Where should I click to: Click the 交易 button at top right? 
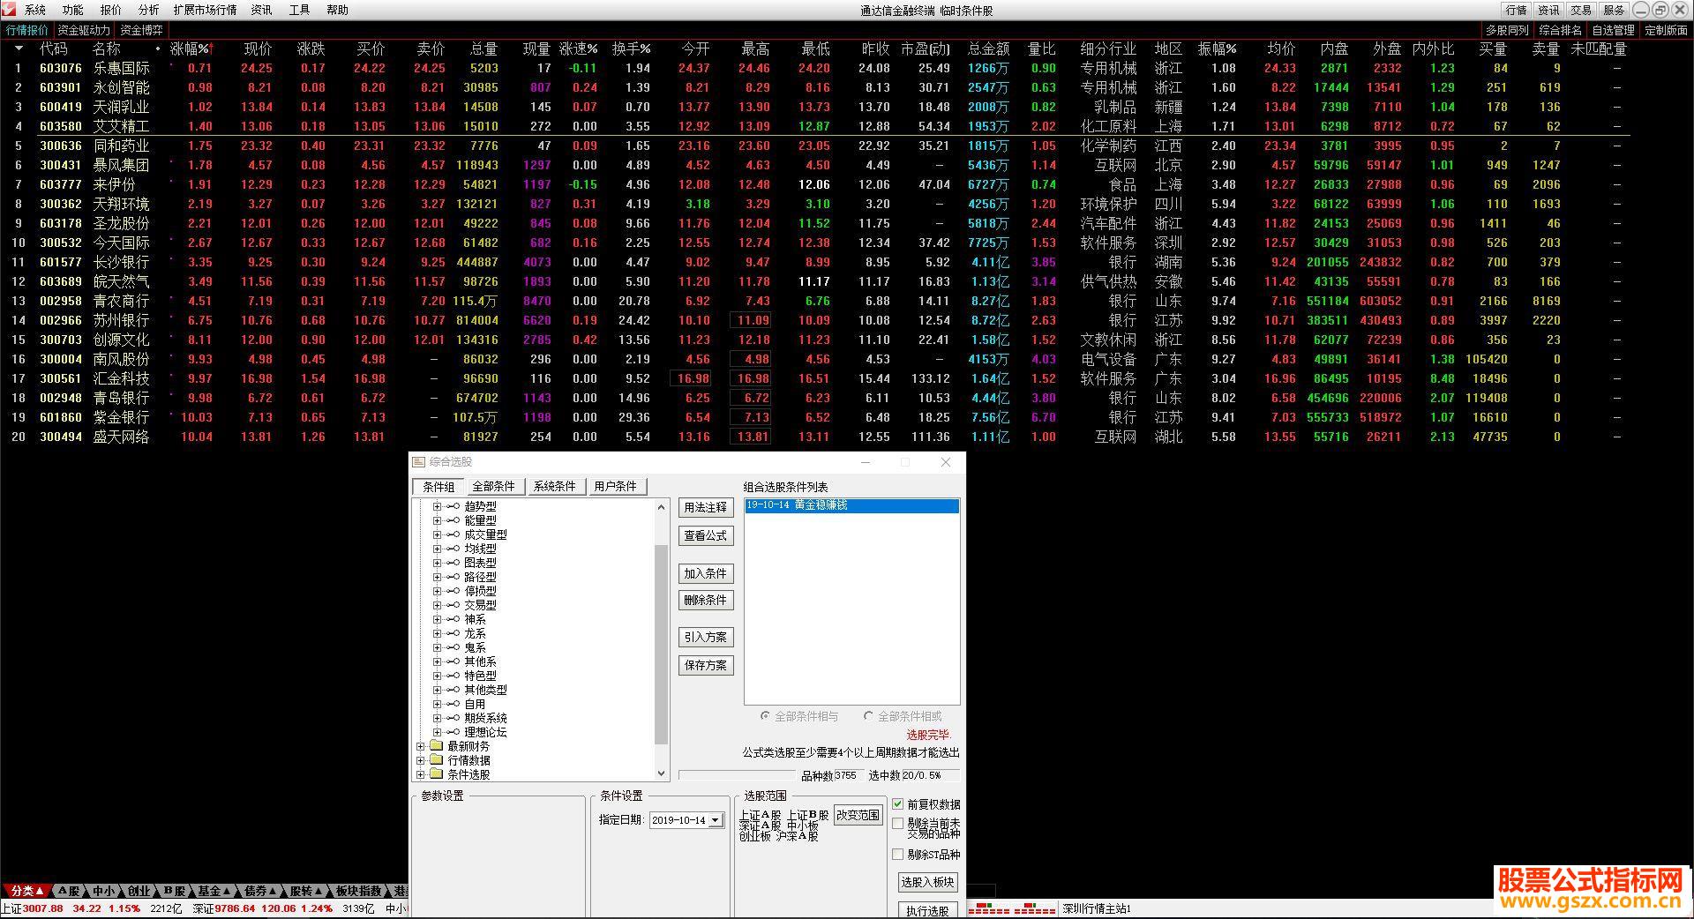(x=1582, y=10)
